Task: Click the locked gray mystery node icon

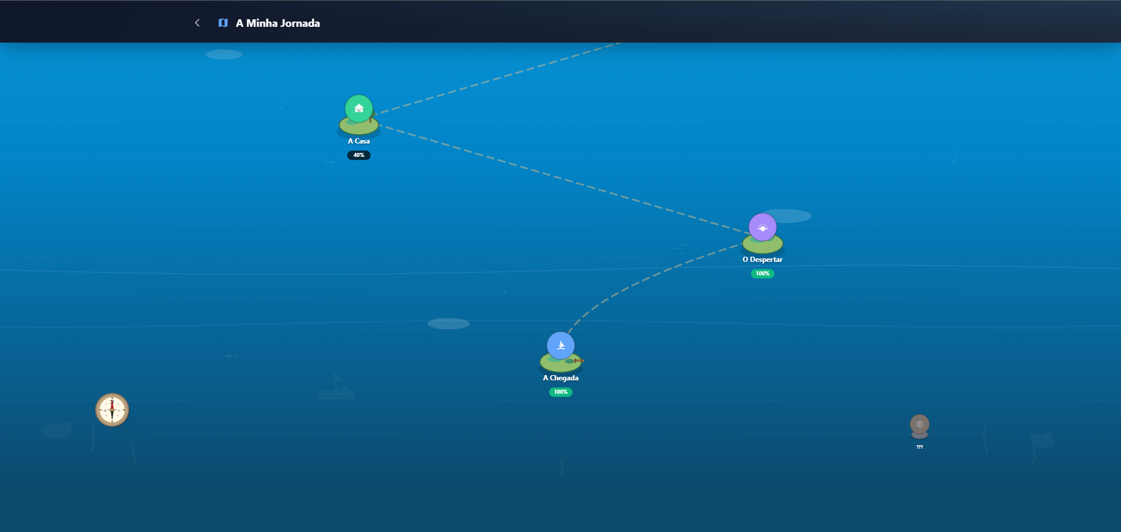Action: click(919, 424)
